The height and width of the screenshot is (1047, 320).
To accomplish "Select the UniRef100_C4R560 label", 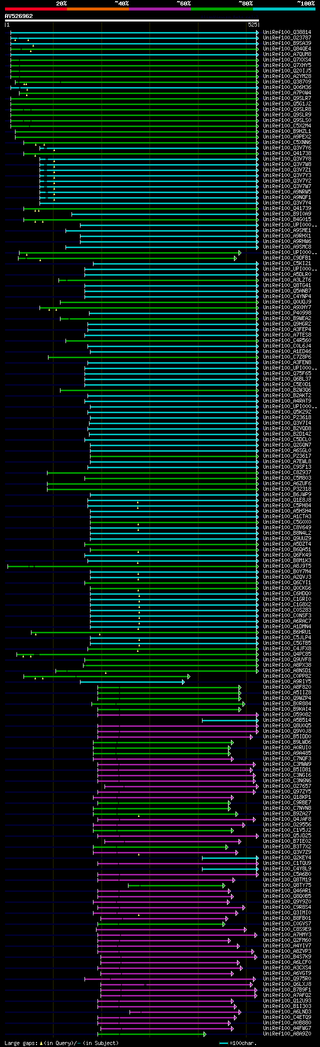I will pos(287,341).
